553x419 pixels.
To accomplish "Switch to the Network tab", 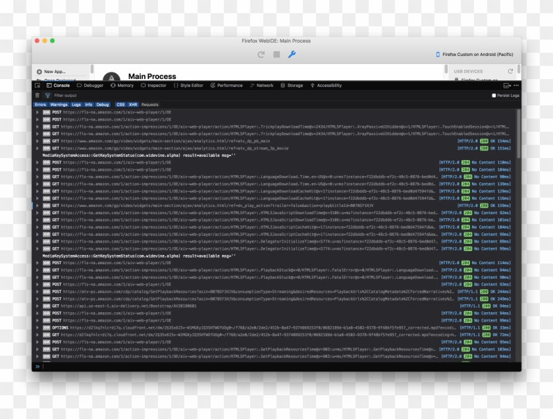I will pos(261,85).
